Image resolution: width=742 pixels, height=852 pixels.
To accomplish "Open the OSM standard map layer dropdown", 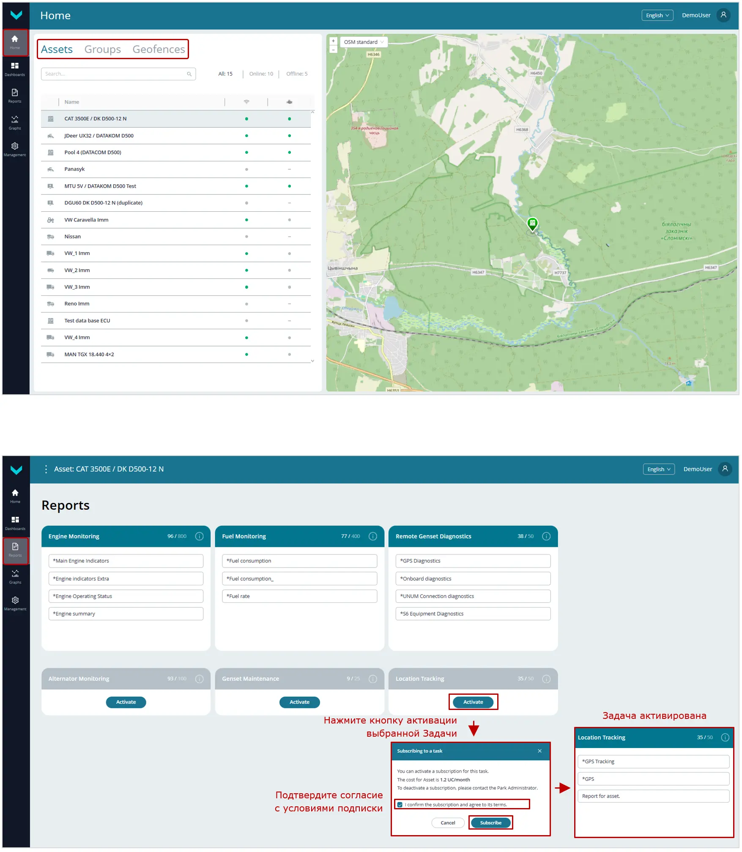I will 364,42.
